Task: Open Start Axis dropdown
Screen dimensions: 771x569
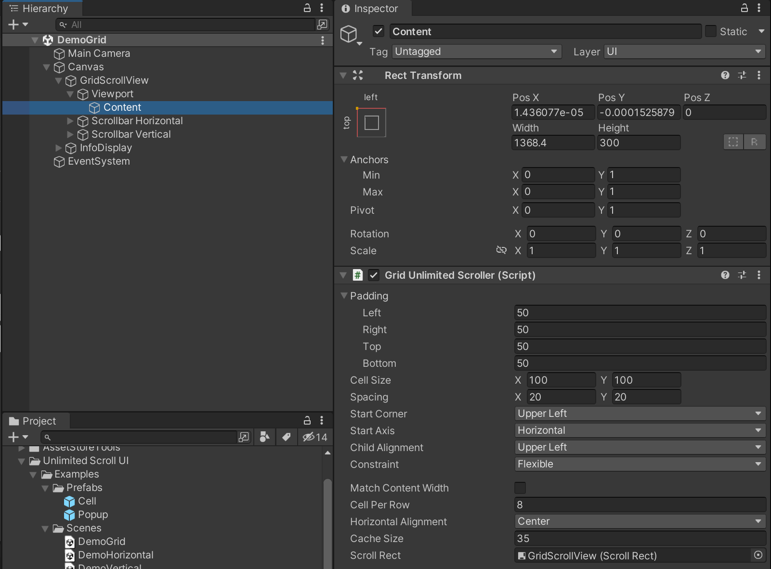Action: pyautogui.click(x=640, y=430)
